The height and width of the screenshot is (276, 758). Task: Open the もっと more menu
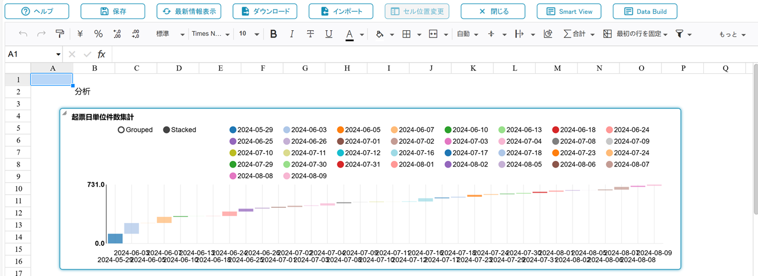coord(732,35)
